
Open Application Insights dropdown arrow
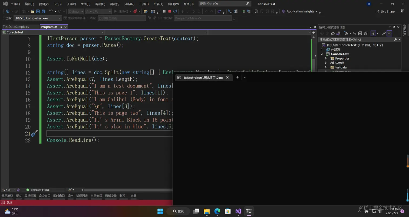coord(316,11)
